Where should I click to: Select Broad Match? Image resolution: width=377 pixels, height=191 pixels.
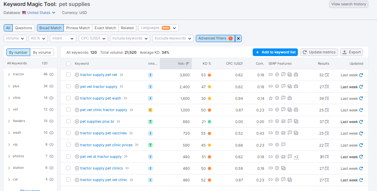point(50,28)
